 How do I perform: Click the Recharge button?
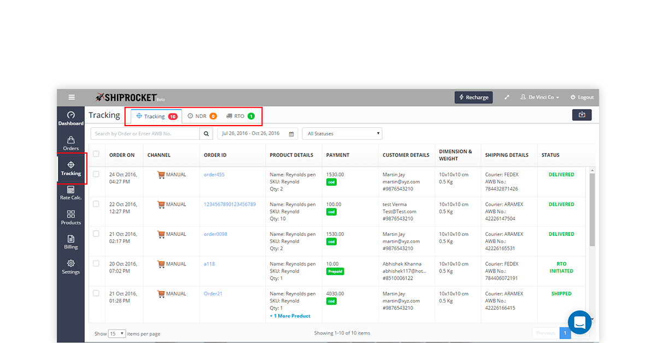[473, 97]
